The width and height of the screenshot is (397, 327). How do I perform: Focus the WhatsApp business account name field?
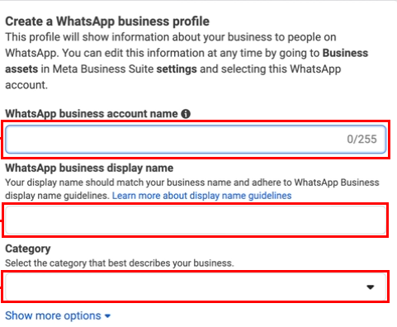click(x=196, y=140)
